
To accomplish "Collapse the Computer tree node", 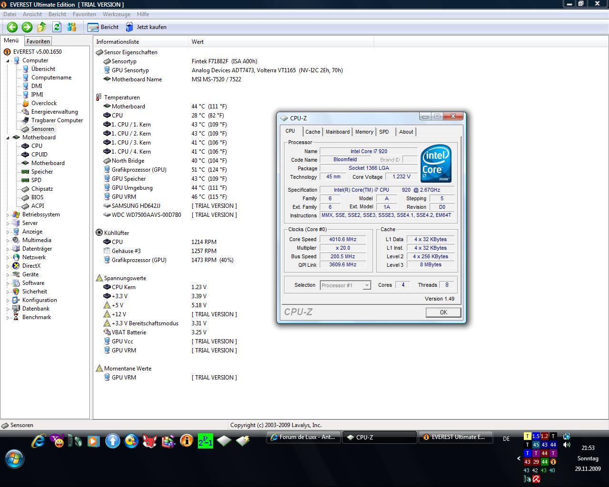I will coord(8,61).
